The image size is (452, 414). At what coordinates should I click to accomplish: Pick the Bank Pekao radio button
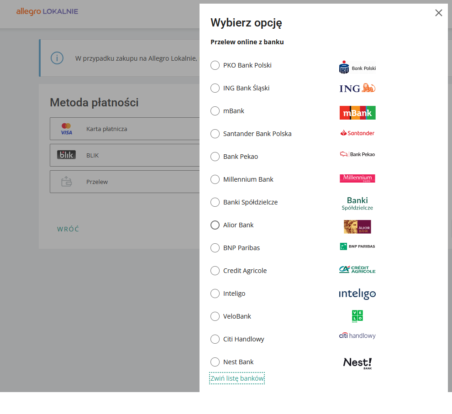[x=215, y=157]
